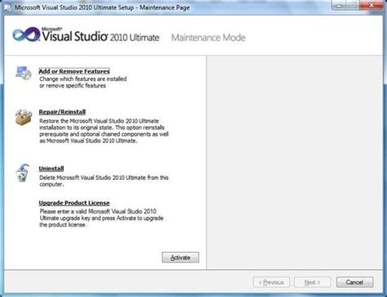Click the 'Restore the Microsoft Visual Studio' description
This screenshot has width=387, height=297.
click(104, 131)
